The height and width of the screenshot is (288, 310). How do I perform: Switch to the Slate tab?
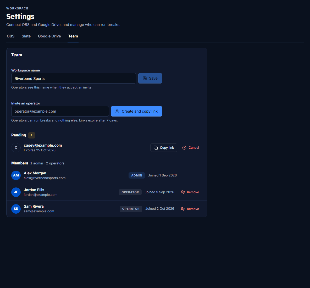click(26, 36)
